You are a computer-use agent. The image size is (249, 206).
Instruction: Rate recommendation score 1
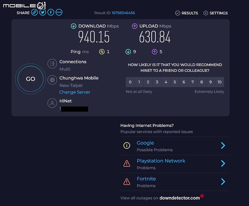[139, 82]
